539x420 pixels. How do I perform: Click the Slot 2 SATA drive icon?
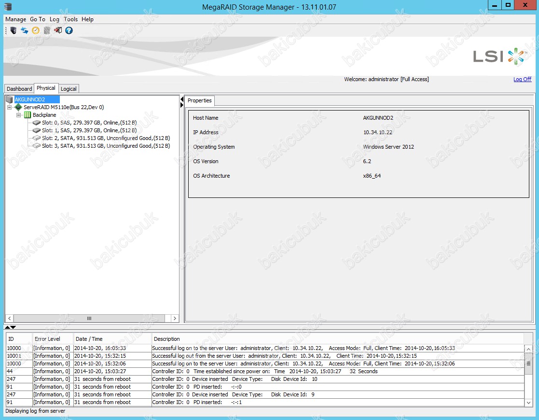37,138
